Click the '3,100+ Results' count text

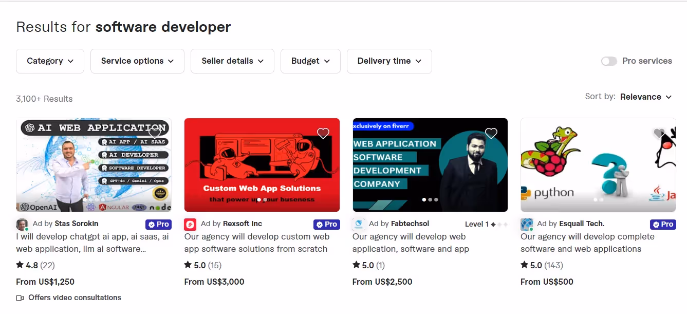click(44, 99)
